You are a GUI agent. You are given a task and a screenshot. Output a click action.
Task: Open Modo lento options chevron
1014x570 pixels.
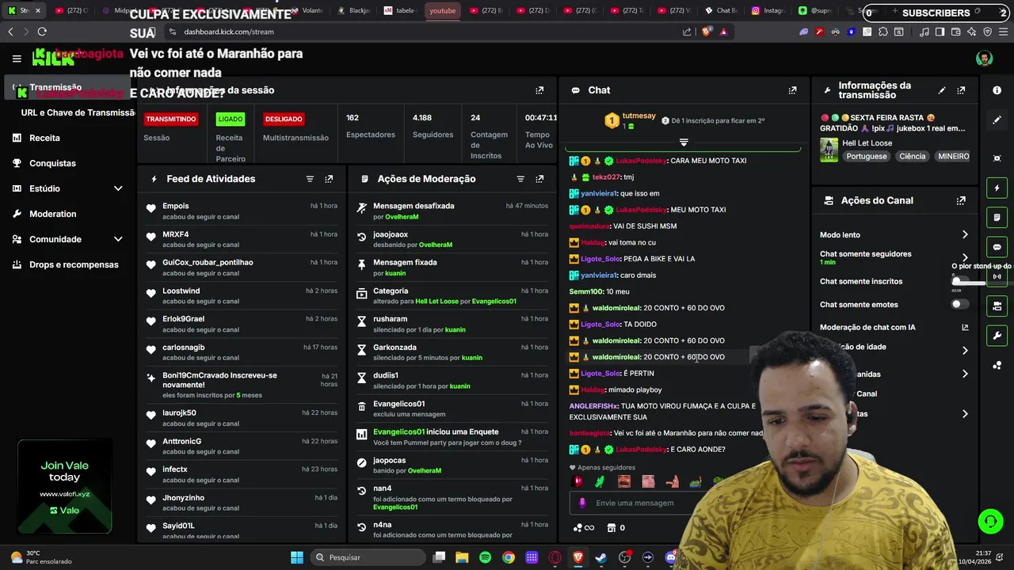point(965,235)
